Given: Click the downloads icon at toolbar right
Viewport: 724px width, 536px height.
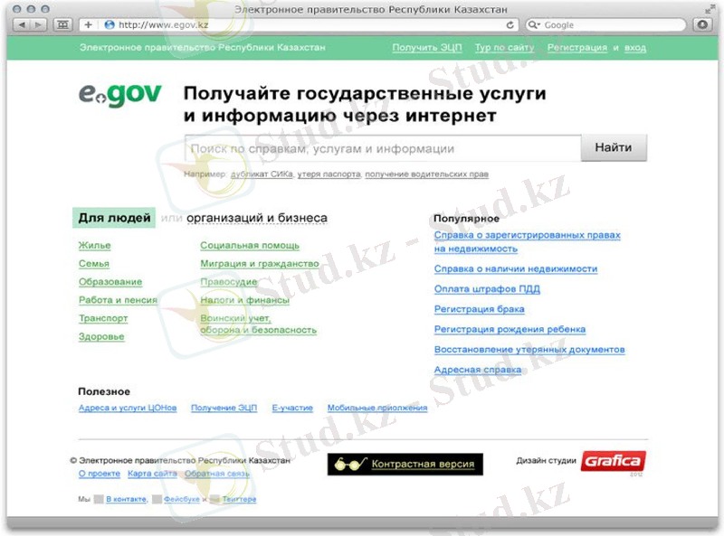Looking at the screenshot, I should (x=701, y=25).
